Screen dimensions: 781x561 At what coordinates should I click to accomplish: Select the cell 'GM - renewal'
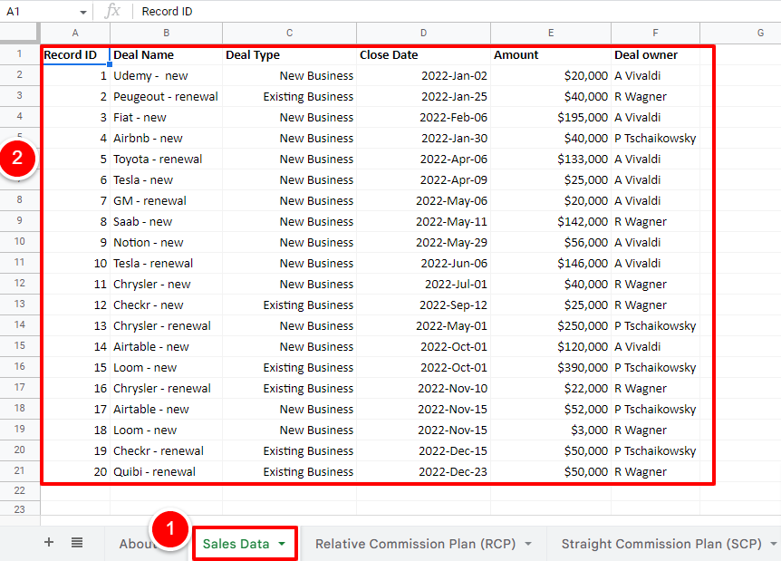click(x=167, y=201)
